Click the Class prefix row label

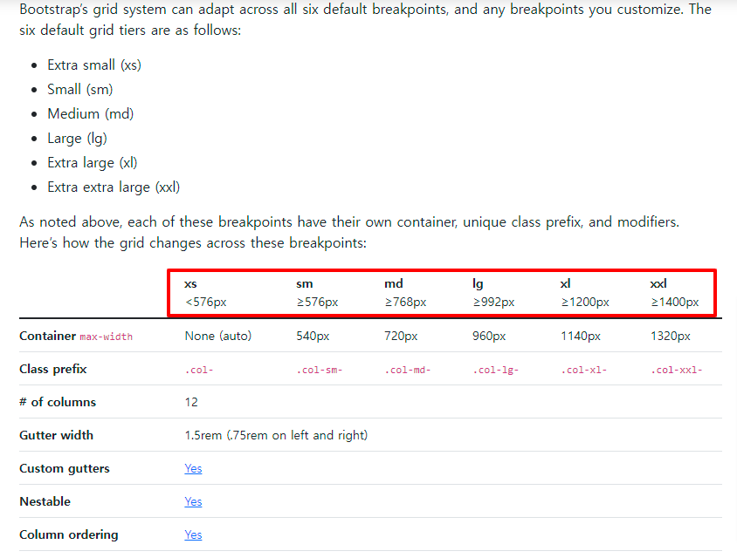coord(53,370)
